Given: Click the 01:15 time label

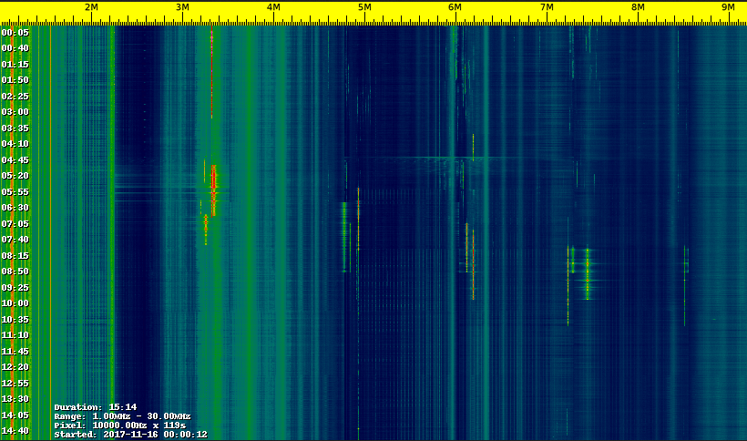Looking at the screenshot, I should pos(15,65).
